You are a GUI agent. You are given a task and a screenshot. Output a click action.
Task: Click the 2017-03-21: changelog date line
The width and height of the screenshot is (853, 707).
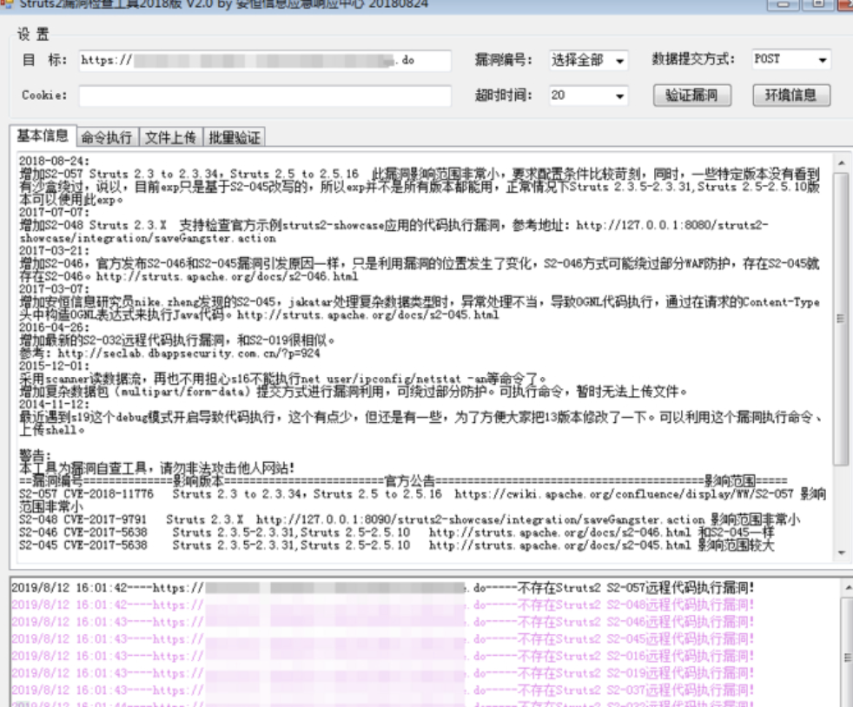click(x=54, y=251)
